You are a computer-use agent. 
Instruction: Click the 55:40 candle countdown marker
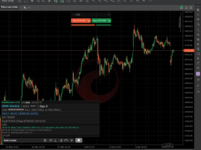coord(168,145)
